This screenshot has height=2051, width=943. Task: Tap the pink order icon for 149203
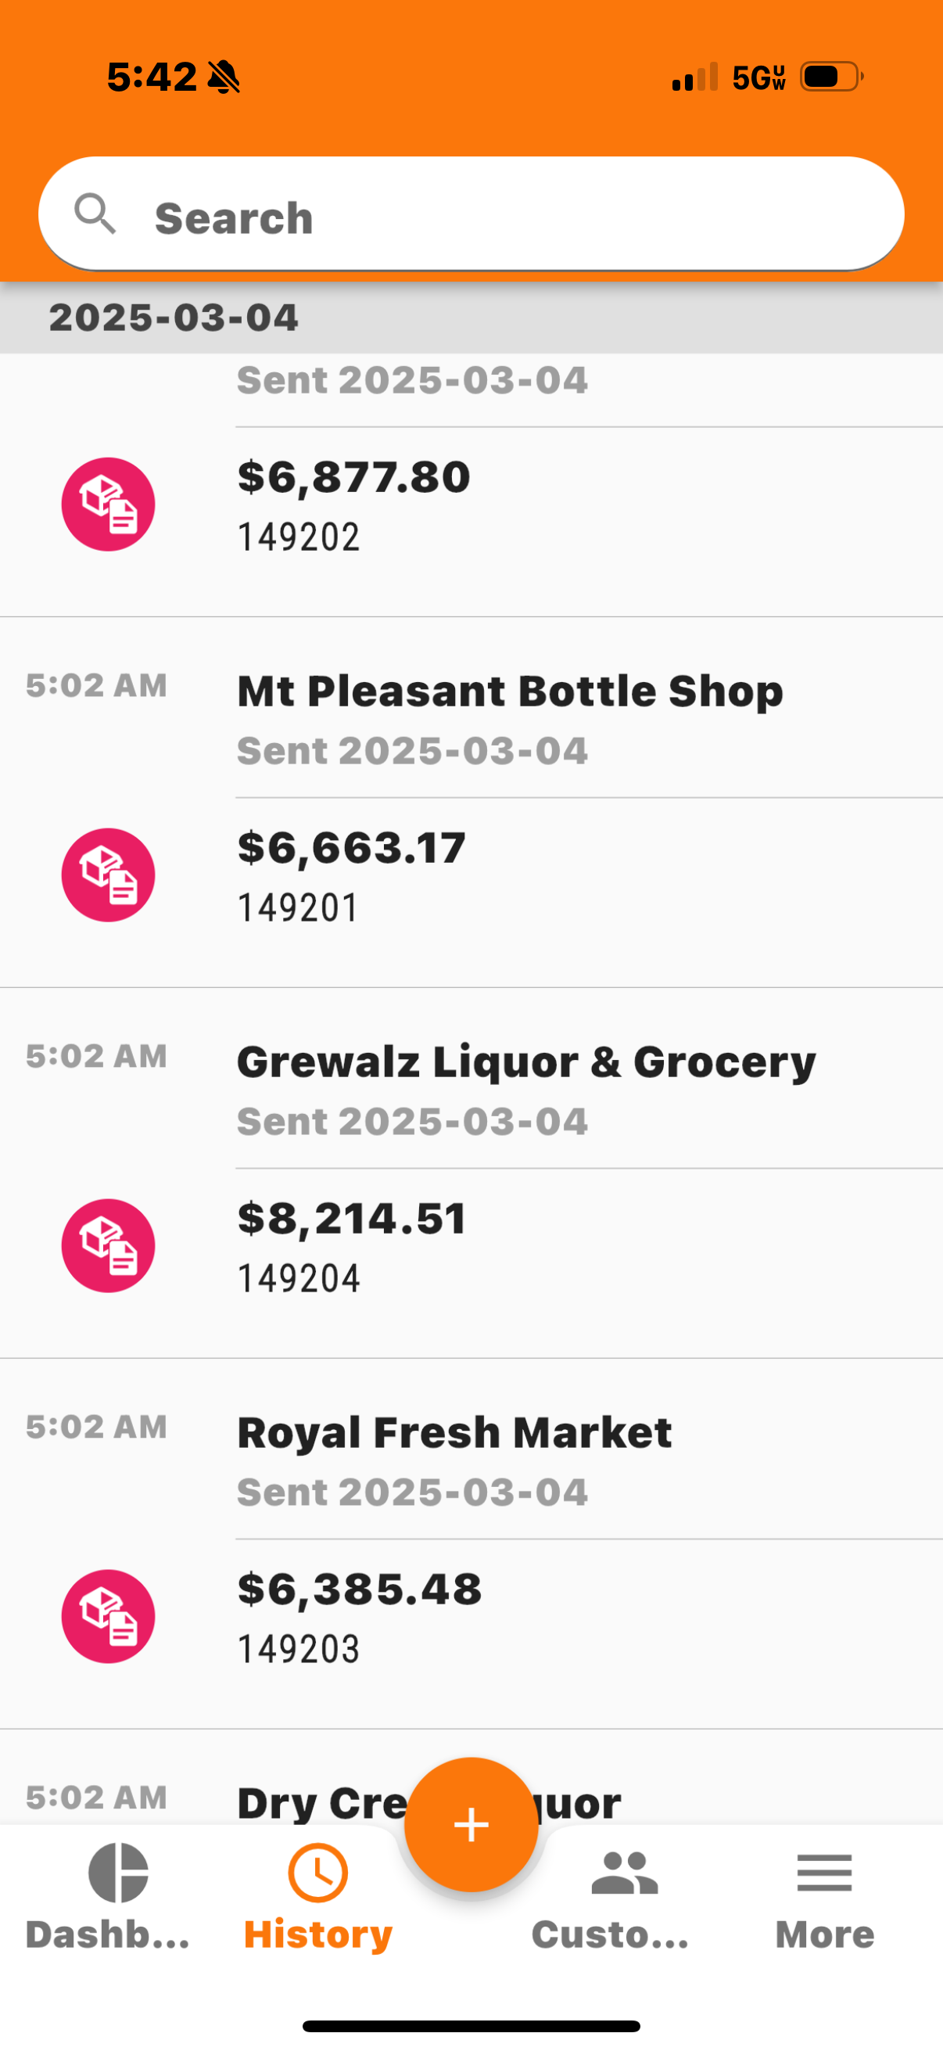108,1616
